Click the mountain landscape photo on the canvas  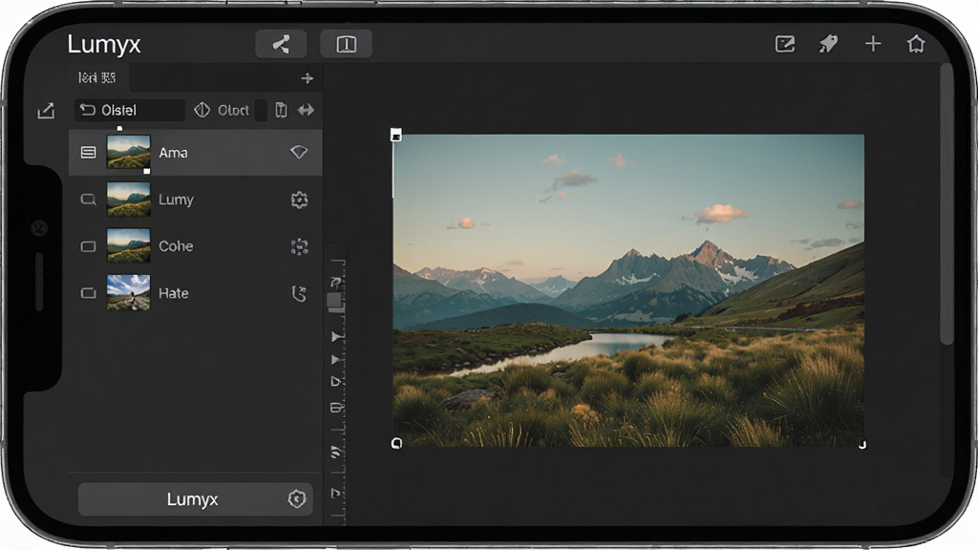(628, 290)
